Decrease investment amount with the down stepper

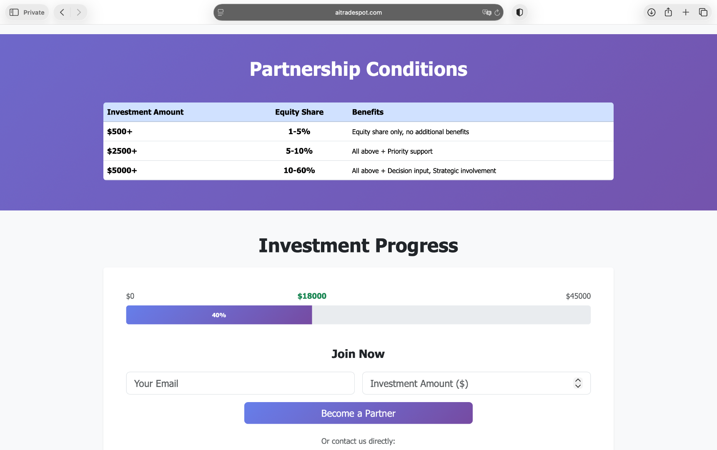(x=578, y=386)
